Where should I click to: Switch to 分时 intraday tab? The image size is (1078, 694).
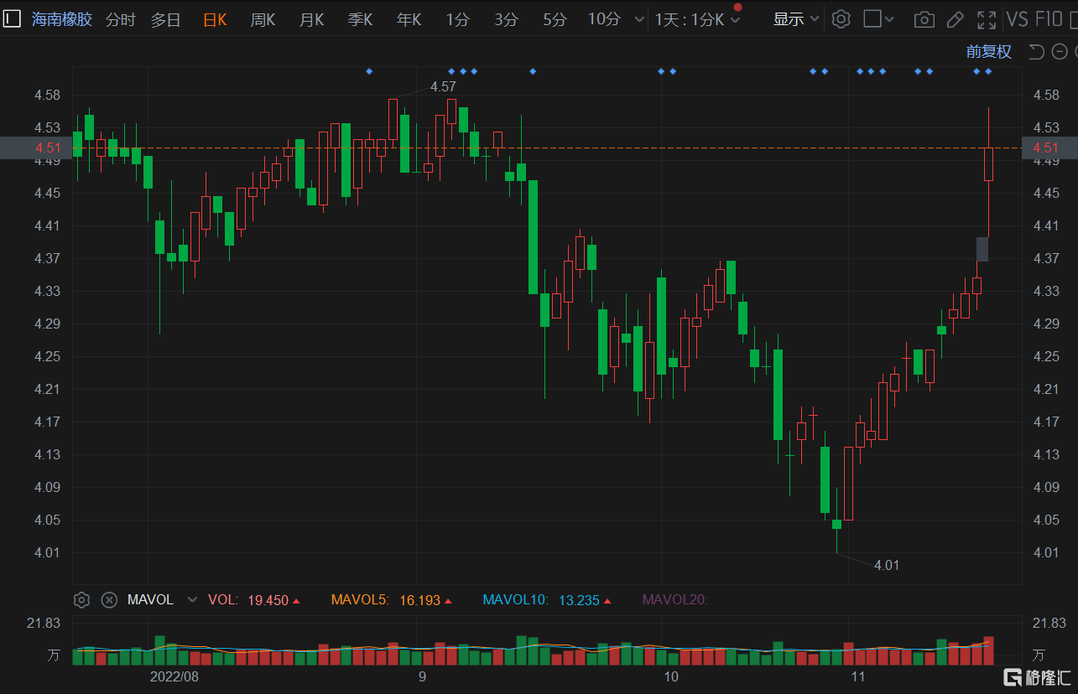[120, 19]
